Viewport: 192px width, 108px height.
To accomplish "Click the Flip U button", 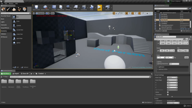I will point(180,51).
